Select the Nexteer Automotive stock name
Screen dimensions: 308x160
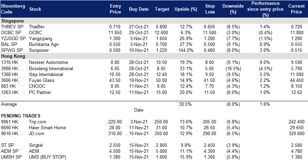tap(48, 63)
